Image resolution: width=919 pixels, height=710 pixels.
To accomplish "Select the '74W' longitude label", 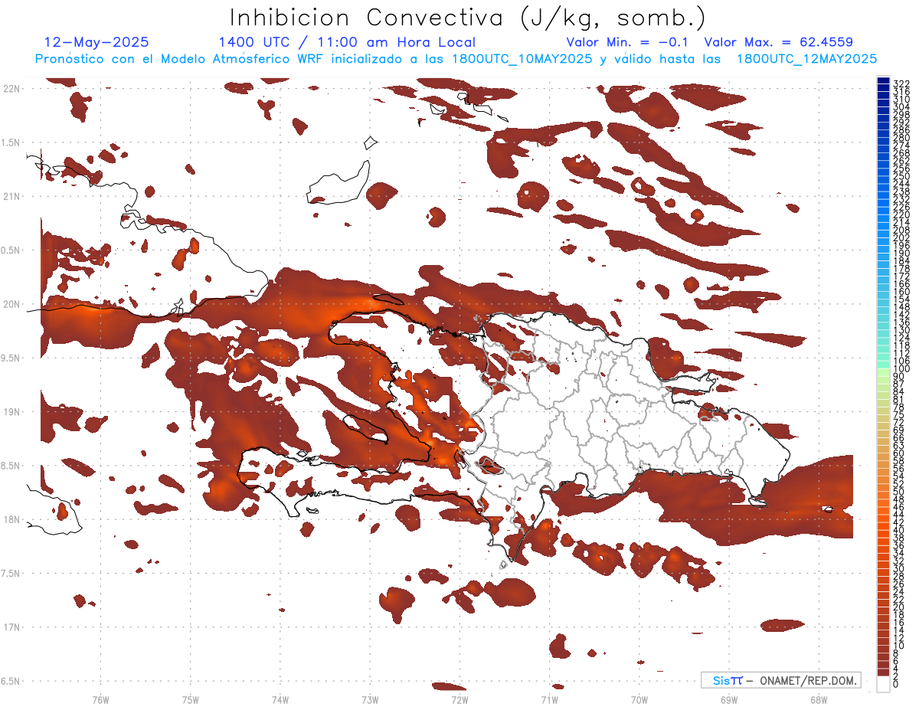I will pyautogui.click(x=280, y=699).
